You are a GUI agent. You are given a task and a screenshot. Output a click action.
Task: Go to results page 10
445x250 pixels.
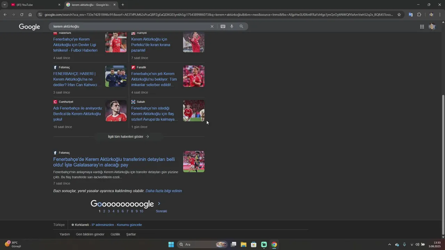pos(141,211)
